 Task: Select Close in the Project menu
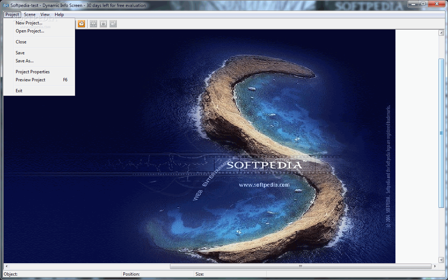[39, 42]
